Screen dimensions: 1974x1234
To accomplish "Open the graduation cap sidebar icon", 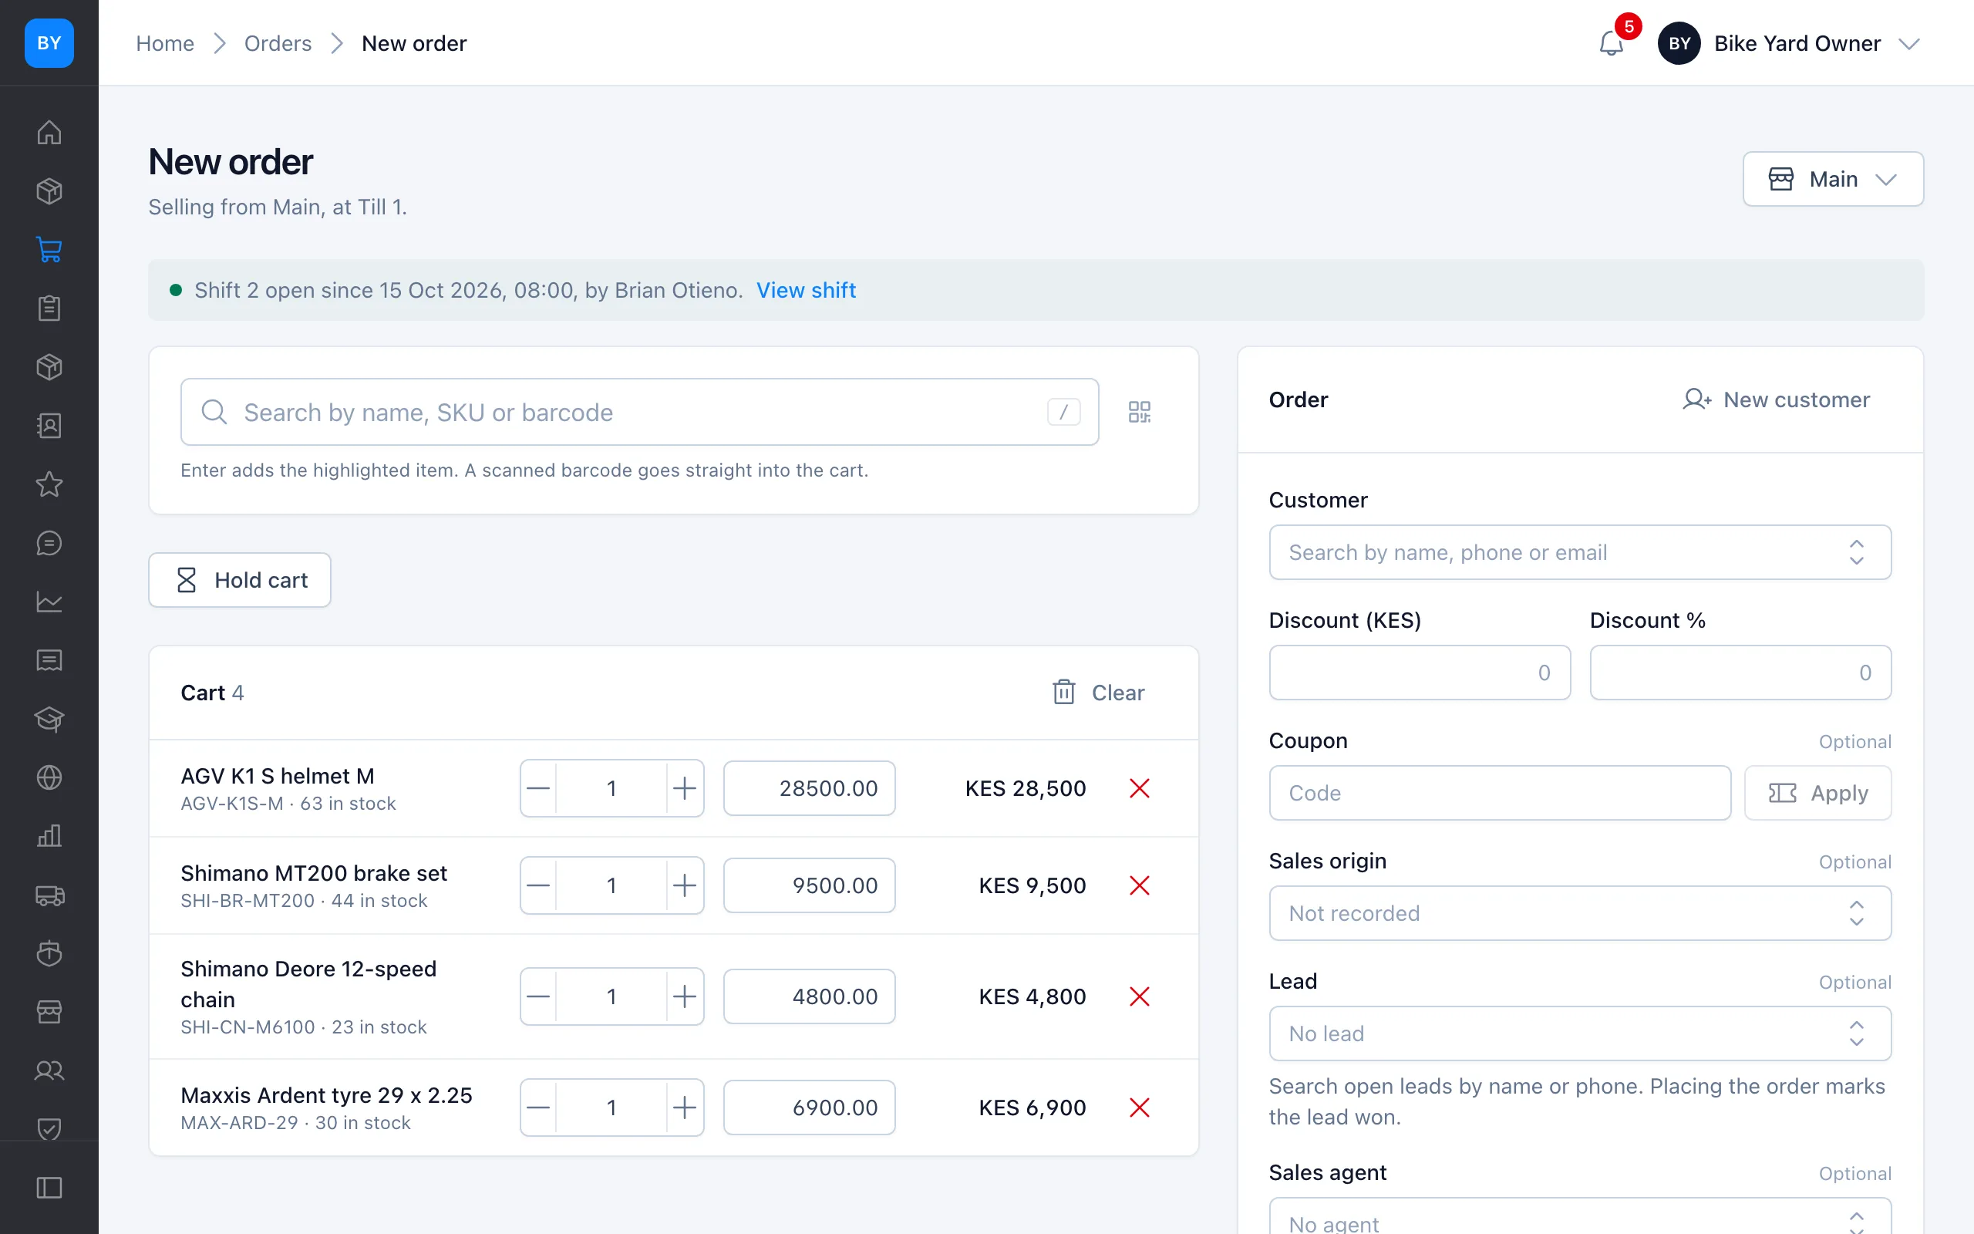I will [49, 719].
